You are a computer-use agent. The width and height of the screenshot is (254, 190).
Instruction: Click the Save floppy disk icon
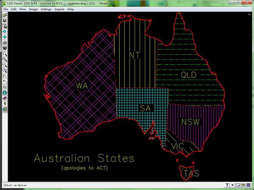(x=5, y=20)
